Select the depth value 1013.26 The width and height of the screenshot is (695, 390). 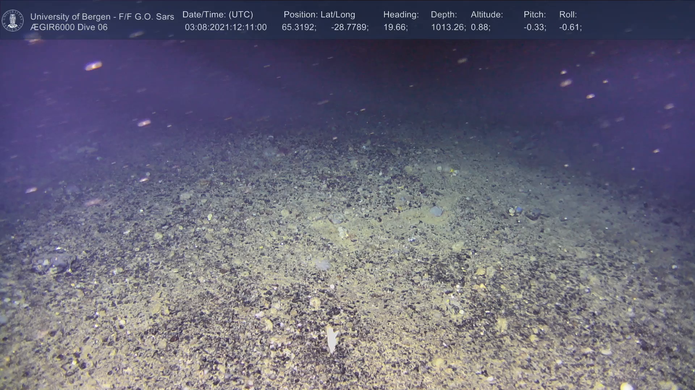pos(448,27)
